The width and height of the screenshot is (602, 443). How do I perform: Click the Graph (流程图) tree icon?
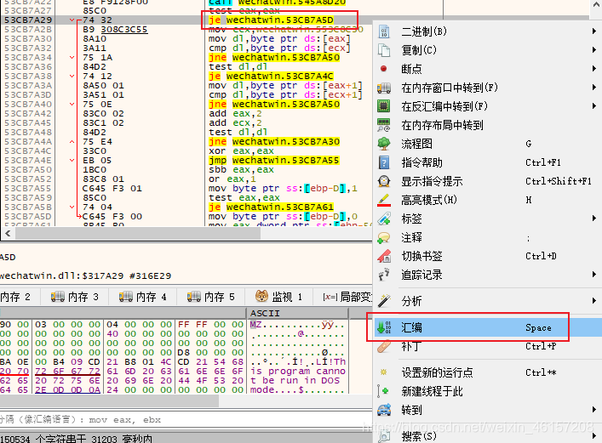[383, 144]
